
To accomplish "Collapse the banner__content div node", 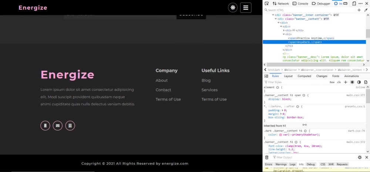I will (276, 19).
